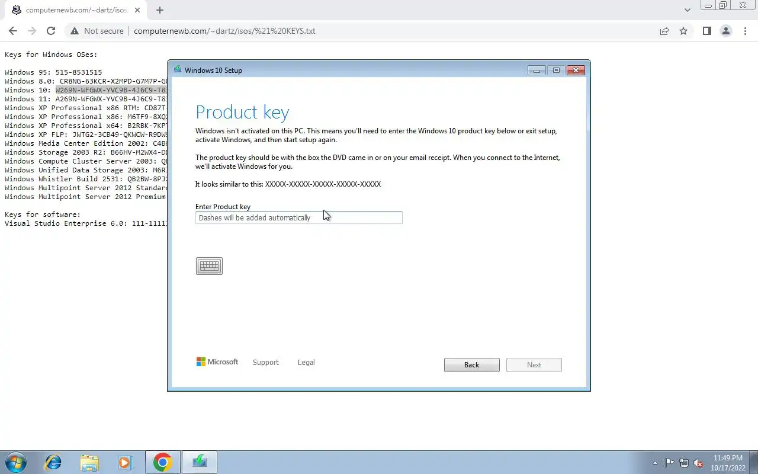The image size is (758, 474).
Task: Open Action Center flag icon
Action: 669,463
